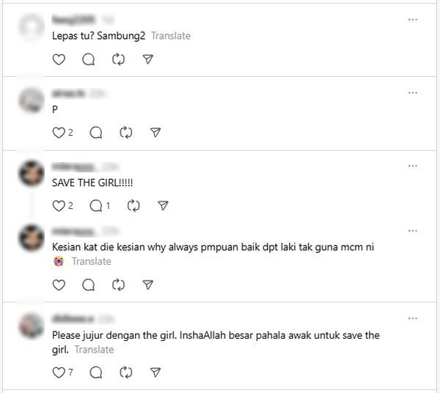Open more options for the 'P' comment
This screenshot has height=393, width=440.
click(413, 93)
